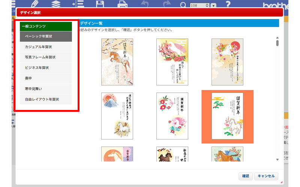The image size is (300, 187).
Task: Click the printer icon
Action: click(123, 4)
